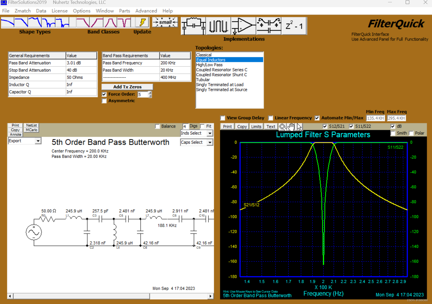Click the graph Text button
Image resolution: width=432 pixels, height=304 pixels.
[x=271, y=127]
